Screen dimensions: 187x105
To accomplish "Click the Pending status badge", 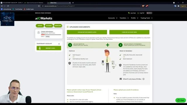I will click(47, 36).
